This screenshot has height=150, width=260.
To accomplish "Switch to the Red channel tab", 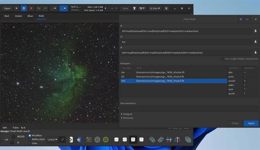I will click(x=7, y=16).
